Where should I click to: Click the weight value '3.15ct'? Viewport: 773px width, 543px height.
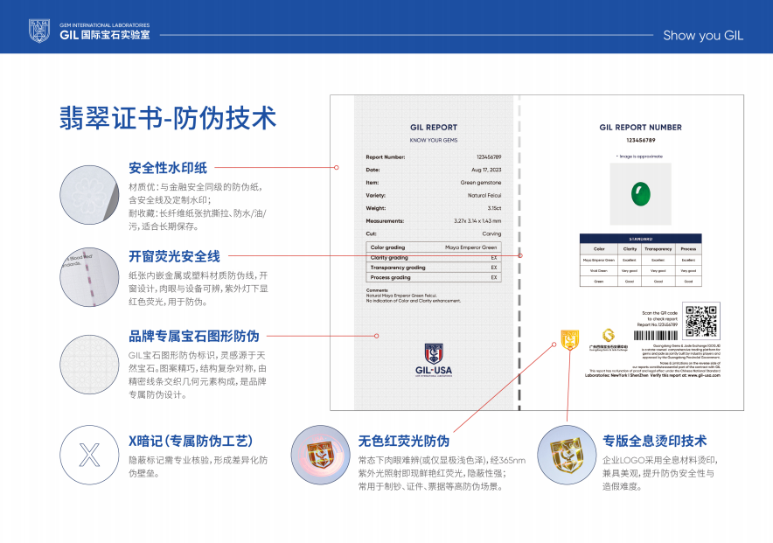[494, 208]
